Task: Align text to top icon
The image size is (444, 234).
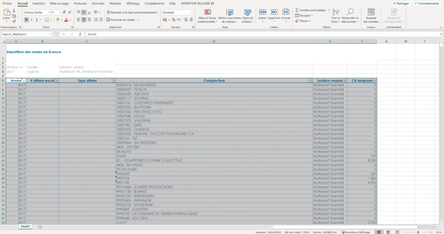Action: click(79, 12)
